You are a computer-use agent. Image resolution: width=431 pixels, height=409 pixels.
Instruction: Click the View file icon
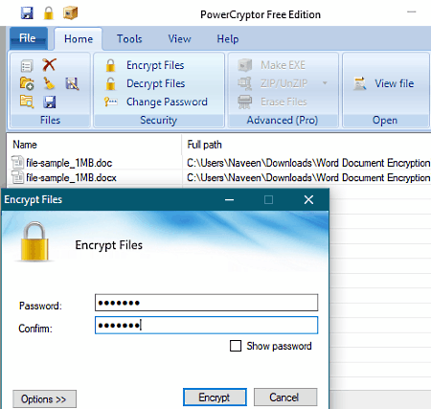(x=360, y=83)
